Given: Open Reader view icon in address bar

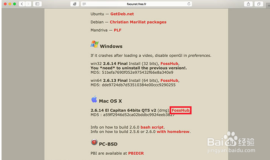Looking at the screenshot, I should click(84, 4).
